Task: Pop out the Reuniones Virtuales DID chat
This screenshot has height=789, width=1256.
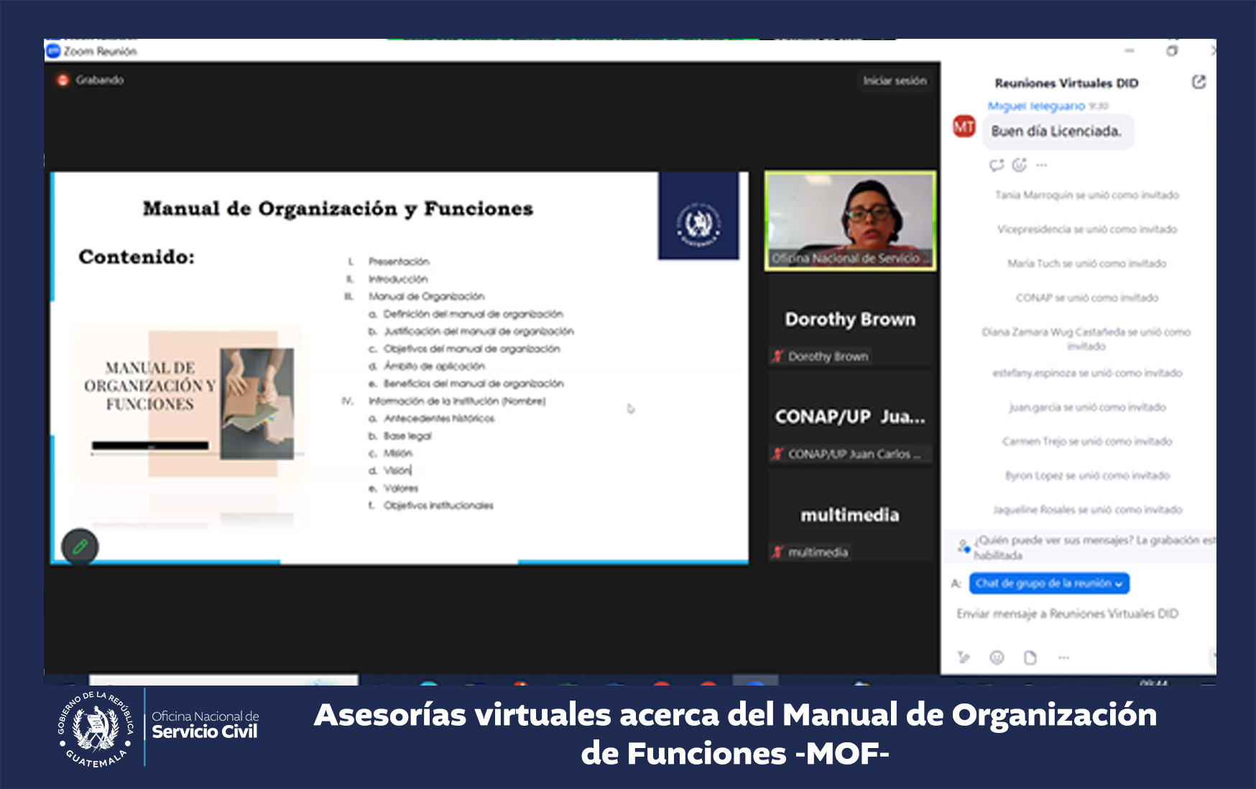Action: (1199, 82)
